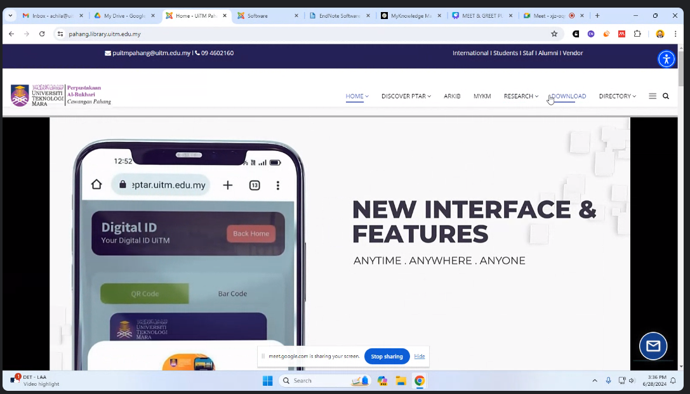Open Windows Start menu
Viewport: 690px width, 394px height.
point(267,381)
